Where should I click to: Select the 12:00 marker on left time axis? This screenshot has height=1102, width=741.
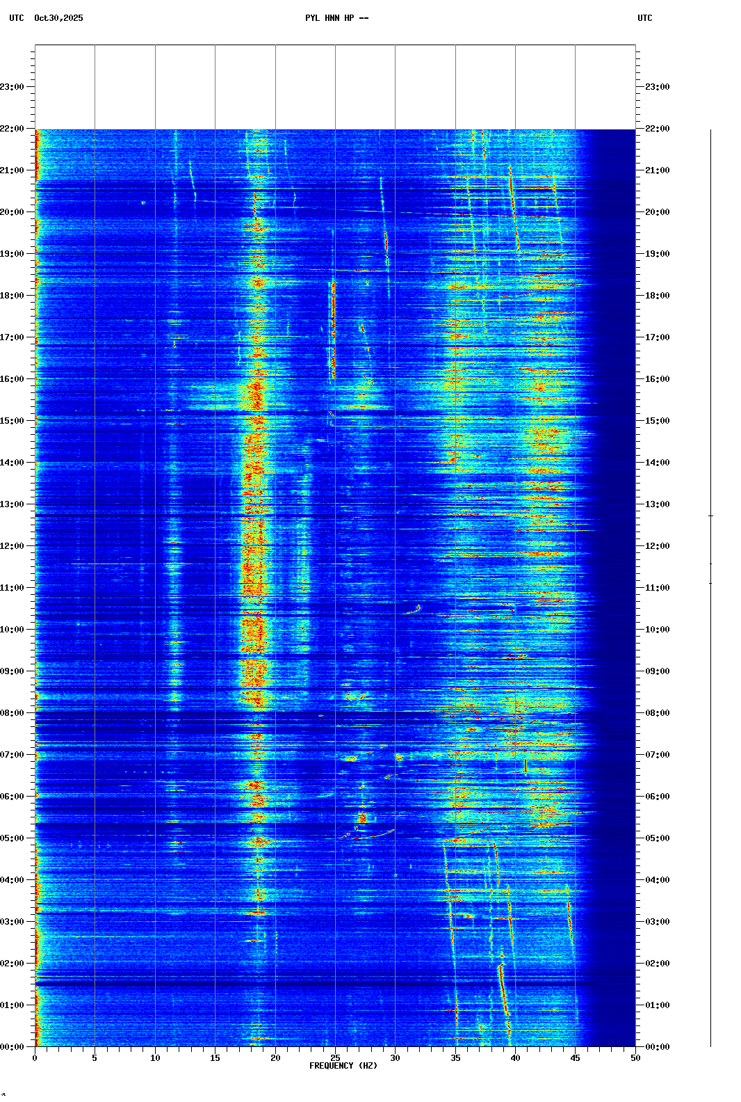pyautogui.click(x=13, y=546)
